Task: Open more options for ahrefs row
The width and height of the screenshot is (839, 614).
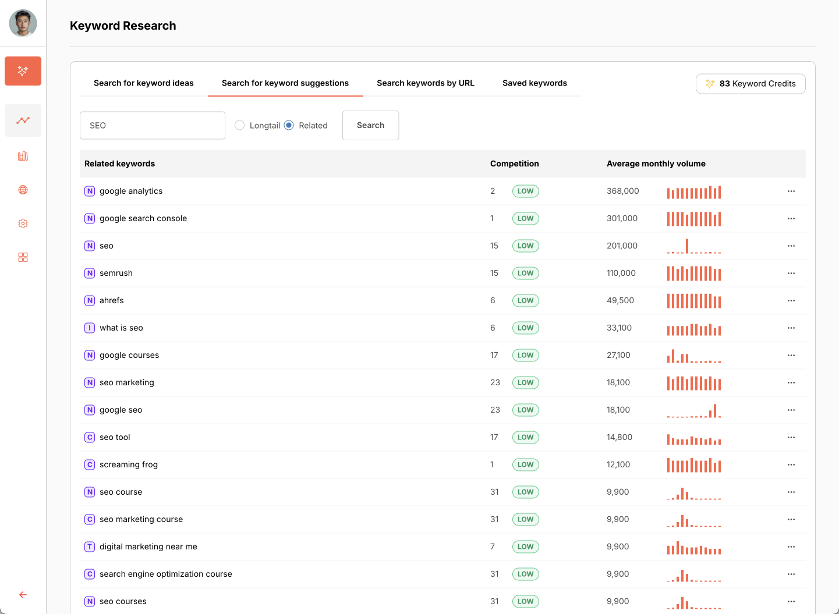Action: 791,300
